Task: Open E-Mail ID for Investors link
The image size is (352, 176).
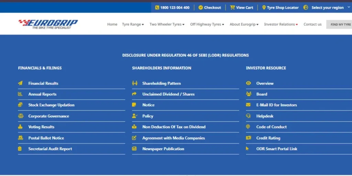Action: [x=277, y=105]
